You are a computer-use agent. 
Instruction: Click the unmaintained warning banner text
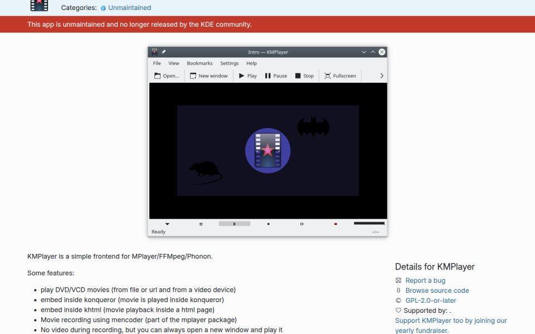pos(139,24)
